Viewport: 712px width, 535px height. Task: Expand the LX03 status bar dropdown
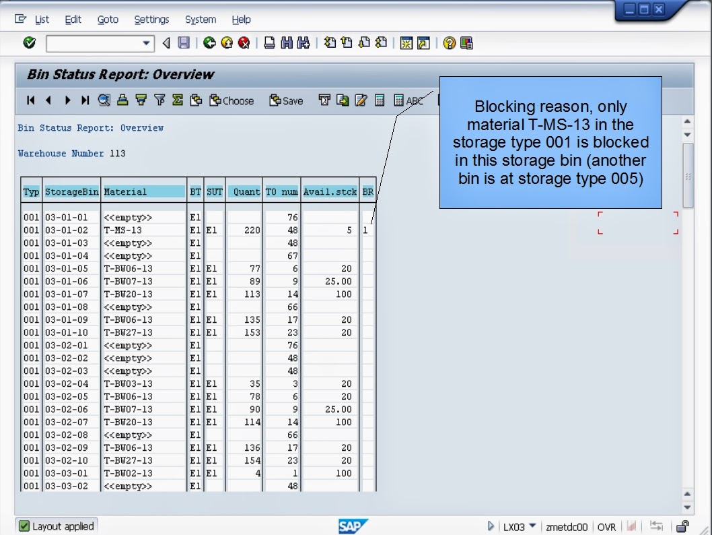534,528
